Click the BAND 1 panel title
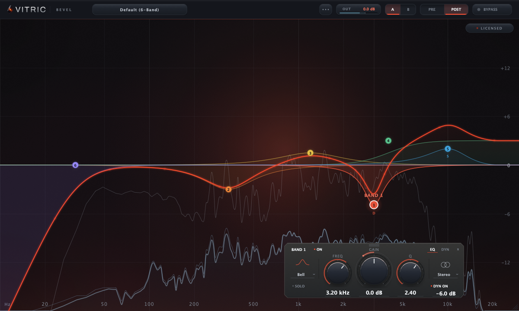 tap(298, 250)
